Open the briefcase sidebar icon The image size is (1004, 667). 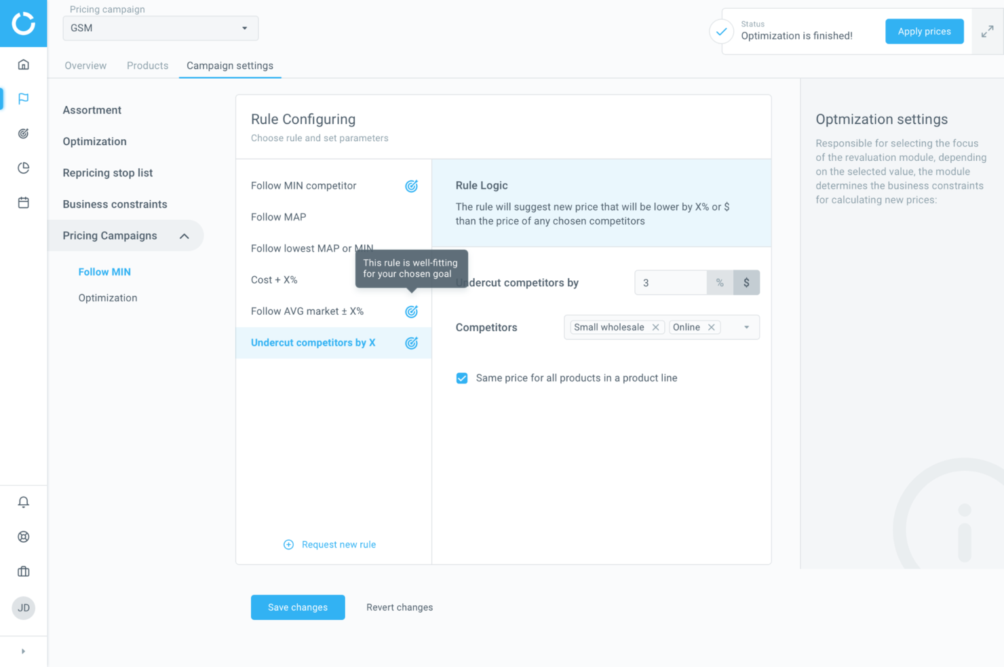[23, 571]
